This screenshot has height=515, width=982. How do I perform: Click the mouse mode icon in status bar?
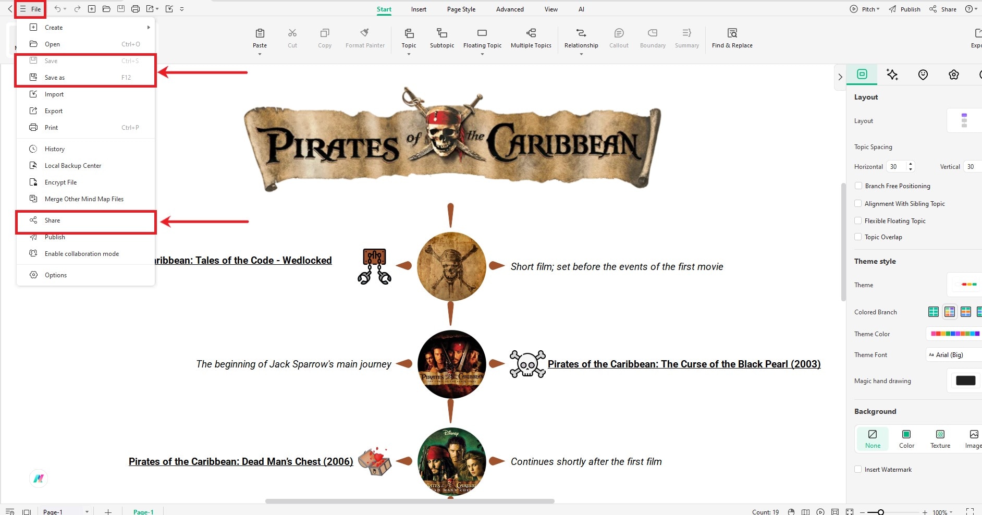791,512
